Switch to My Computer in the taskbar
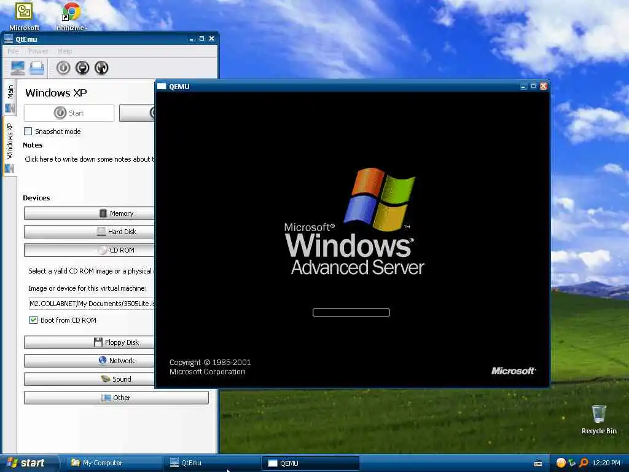This screenshot has width=629, height=472. pyautogui.click(x=113, y=463)
